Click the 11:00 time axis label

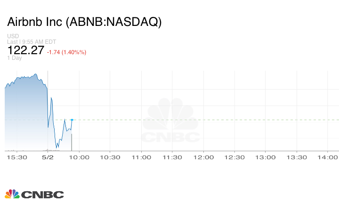141,157
